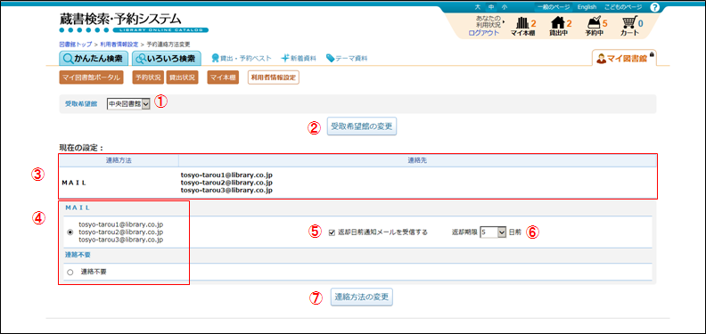The height and width of the screenshot is (334, 706).
Task: Open the かんたん検索 tab
Action: coord(94,59)
